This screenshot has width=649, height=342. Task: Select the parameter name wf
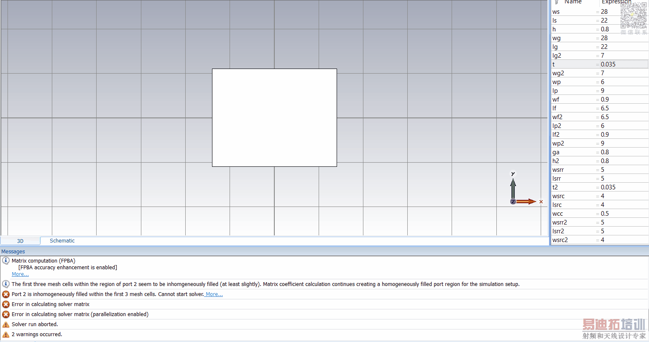click(555, 100)
